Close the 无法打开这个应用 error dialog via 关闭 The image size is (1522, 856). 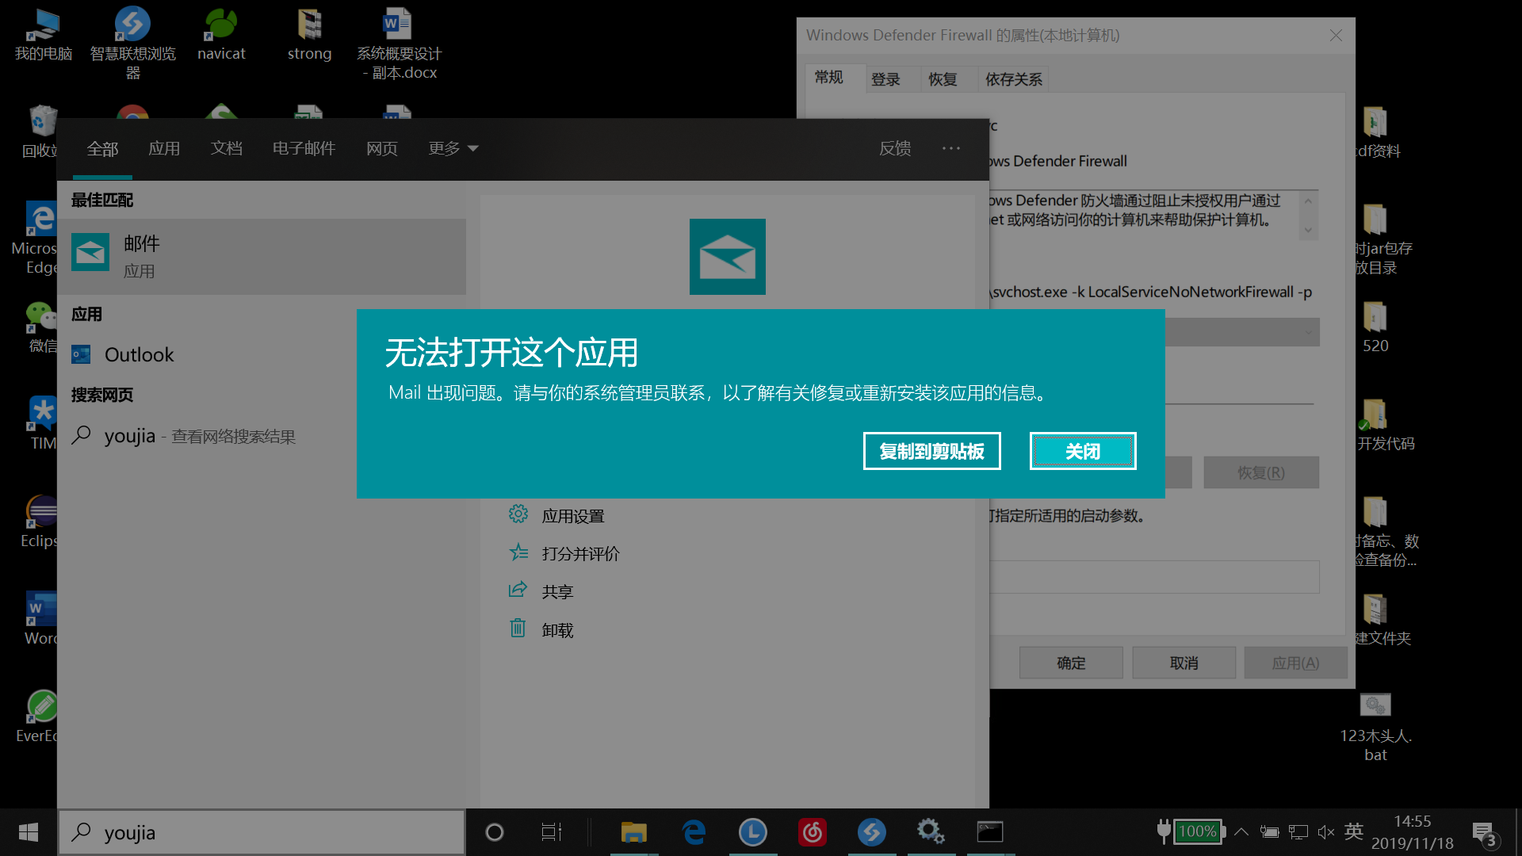(1082, 451)
